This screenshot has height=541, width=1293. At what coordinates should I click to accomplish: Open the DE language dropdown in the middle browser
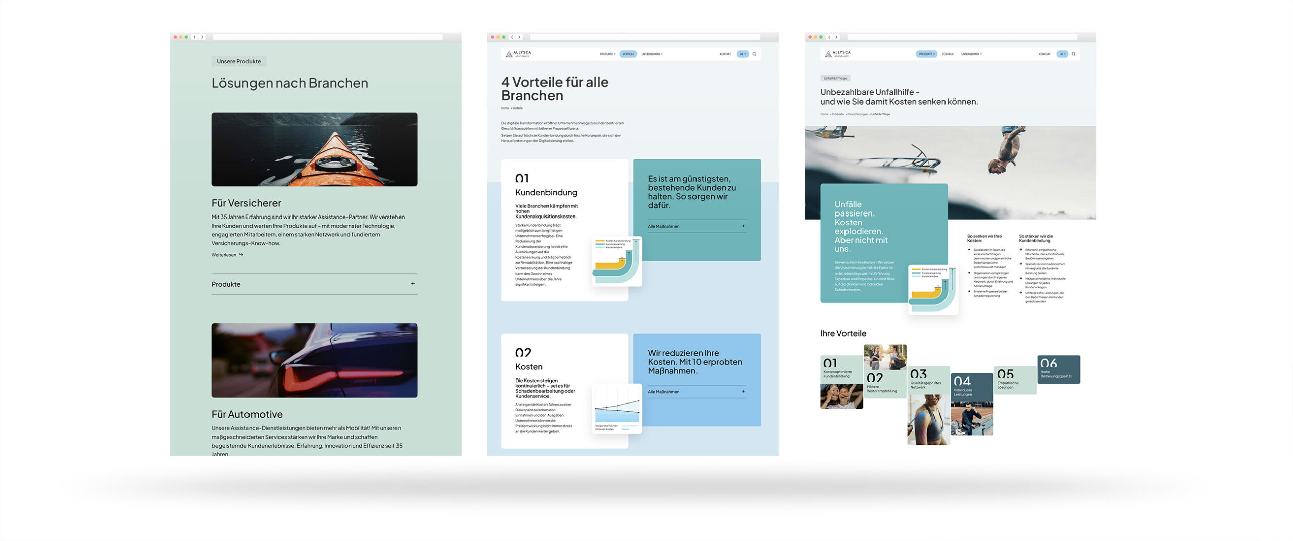tap(742, 54)
